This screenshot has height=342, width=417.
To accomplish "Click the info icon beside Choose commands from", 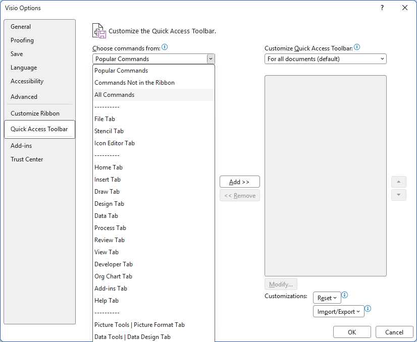I will (165, 47).
